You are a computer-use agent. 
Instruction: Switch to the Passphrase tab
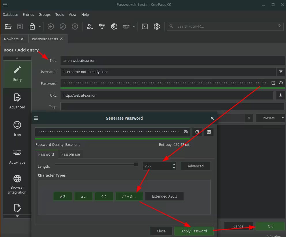pyautogui.click(x=71, y=154)
